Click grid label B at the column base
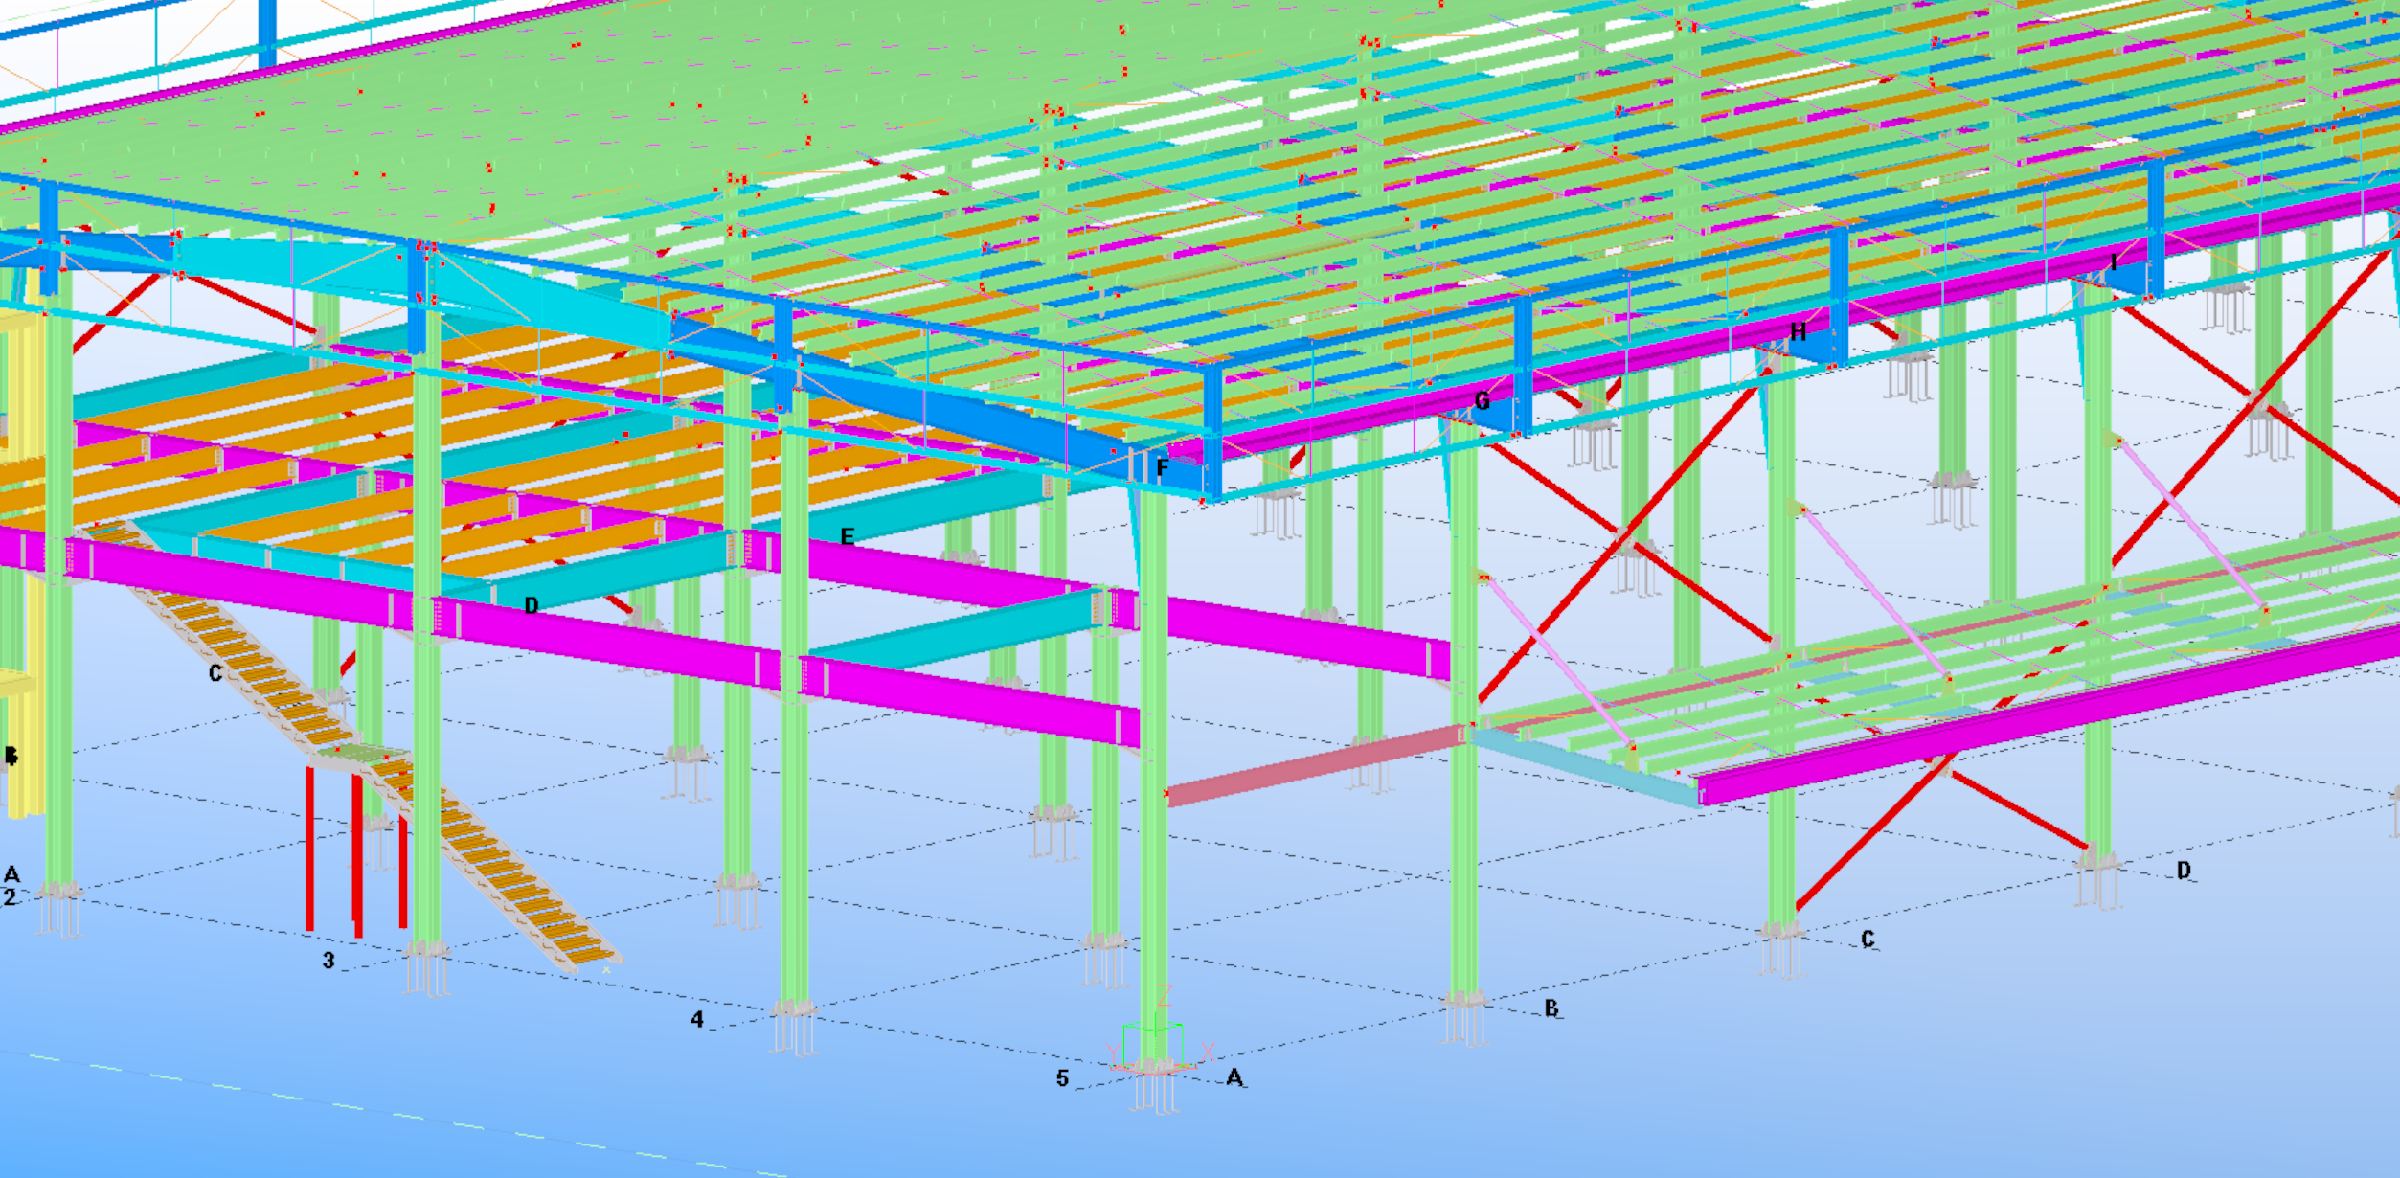The image size is (2400, 1178). [x=1551, y=1008]
